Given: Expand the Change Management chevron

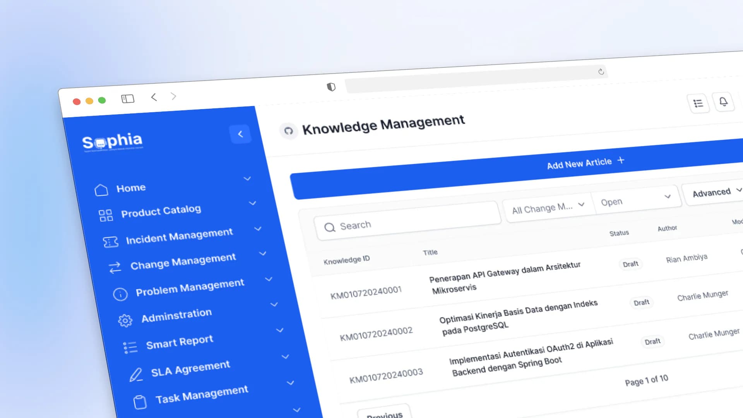Looking at the screenshot, I should coord(263,254).
